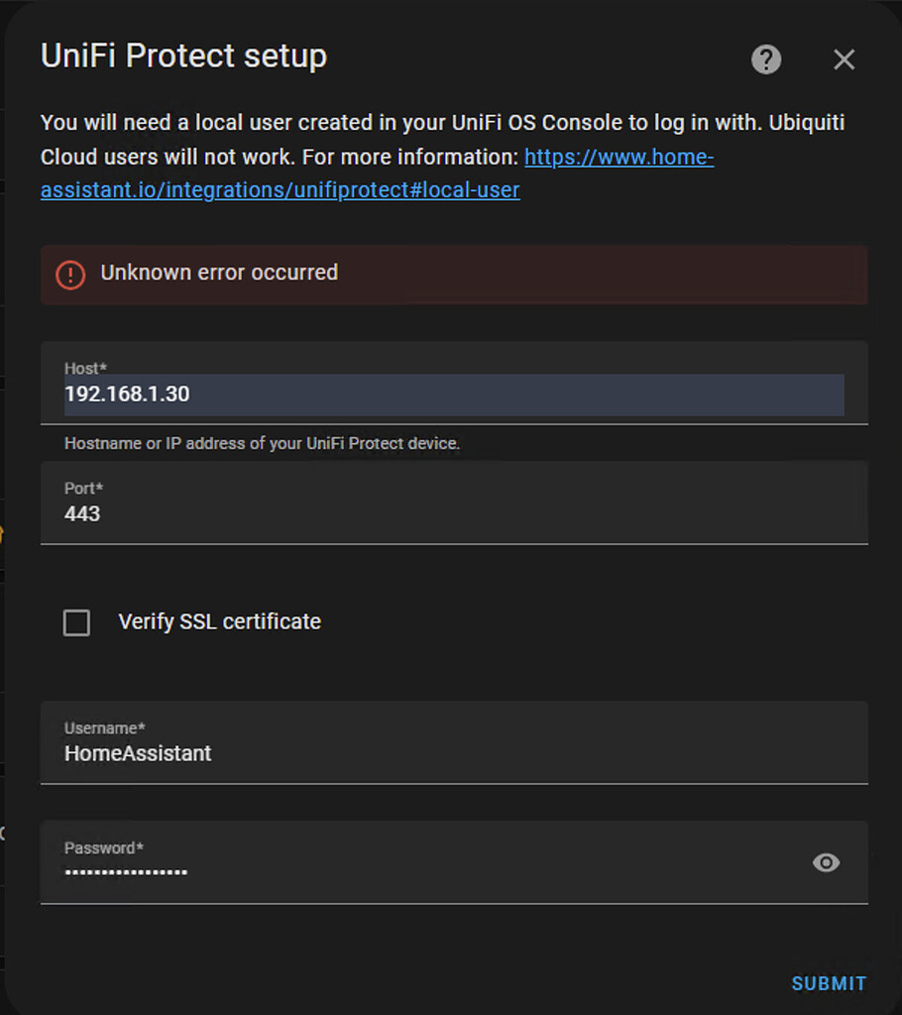Submit the UniFi Protect configuration
The width and height of the screenshot is (902, 1015).
(829, 983)
